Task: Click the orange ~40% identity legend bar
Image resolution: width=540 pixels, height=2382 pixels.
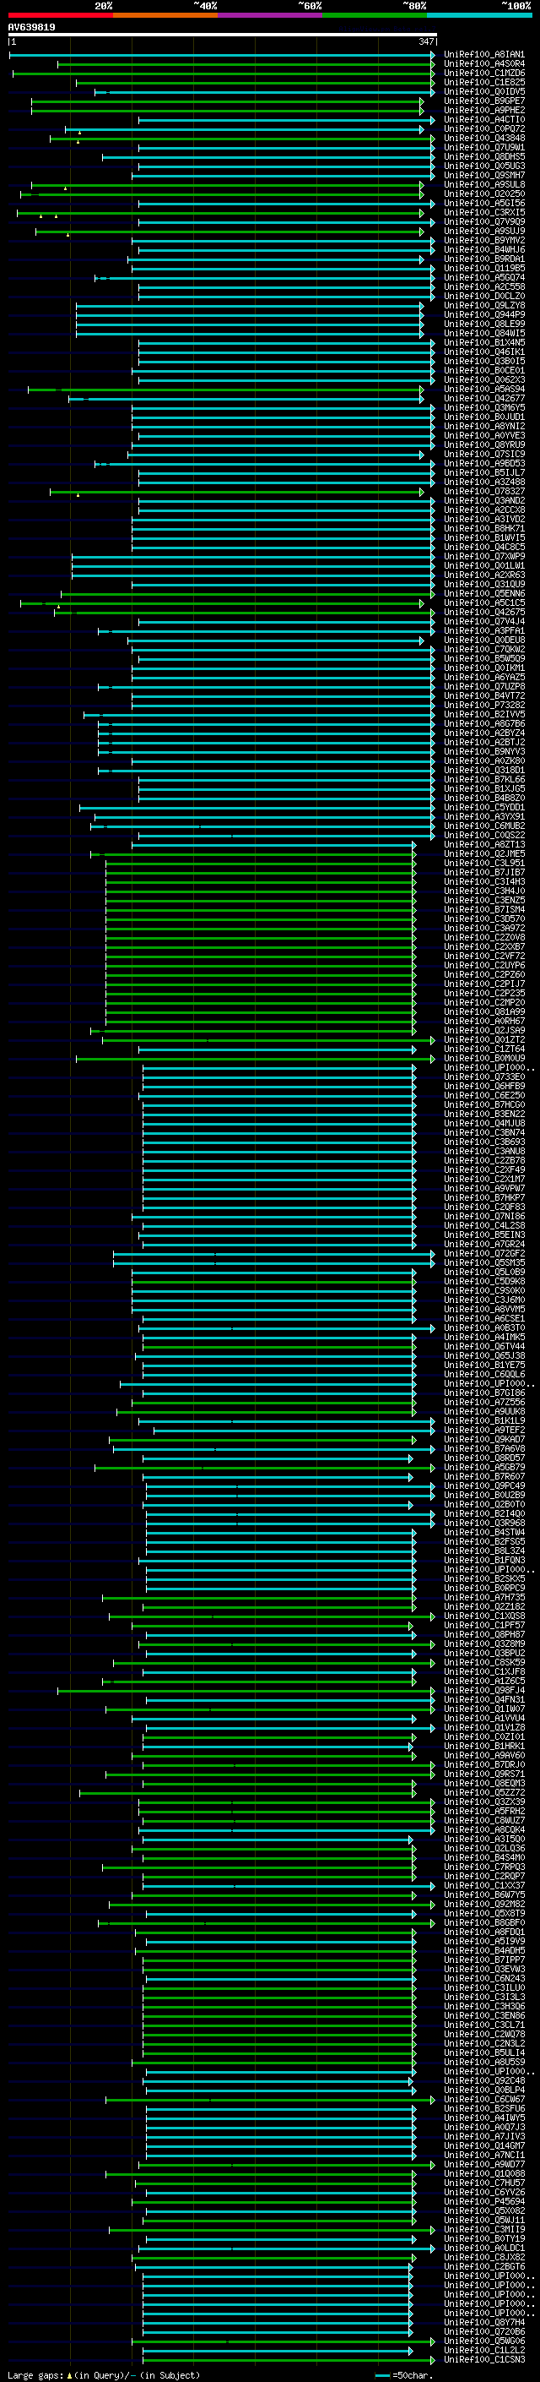Action: click(x=165, y=15)
